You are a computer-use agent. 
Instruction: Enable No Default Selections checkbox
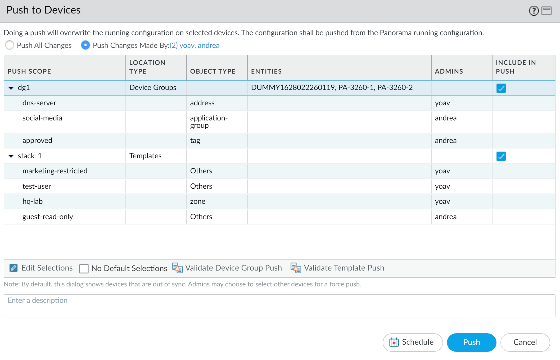point(84,268)
